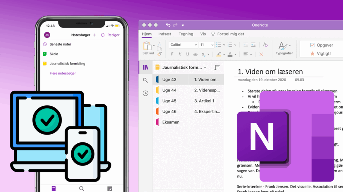
Task: Tap the notification bell on phone
Action: [x=103, y=35]
